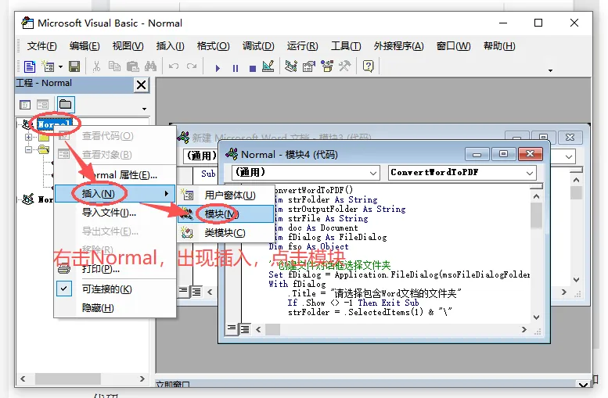Minimize the Normal - 模块4 code window
The height and width of the screenshot is (398, 608).
(x=477, y=154)
